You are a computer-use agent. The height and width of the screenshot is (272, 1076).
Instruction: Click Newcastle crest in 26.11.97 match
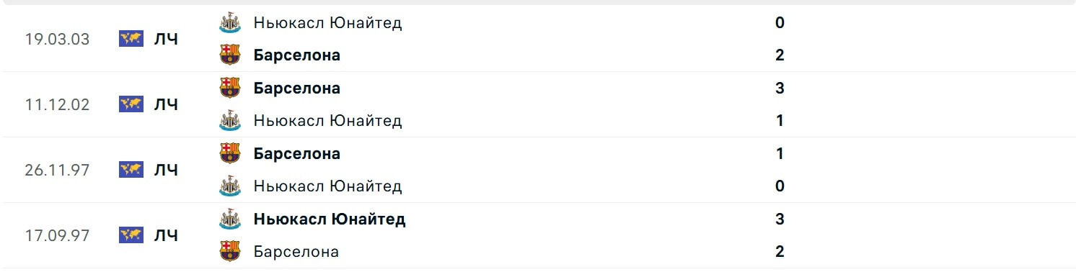pyautogui.click(x=229, y=186)
